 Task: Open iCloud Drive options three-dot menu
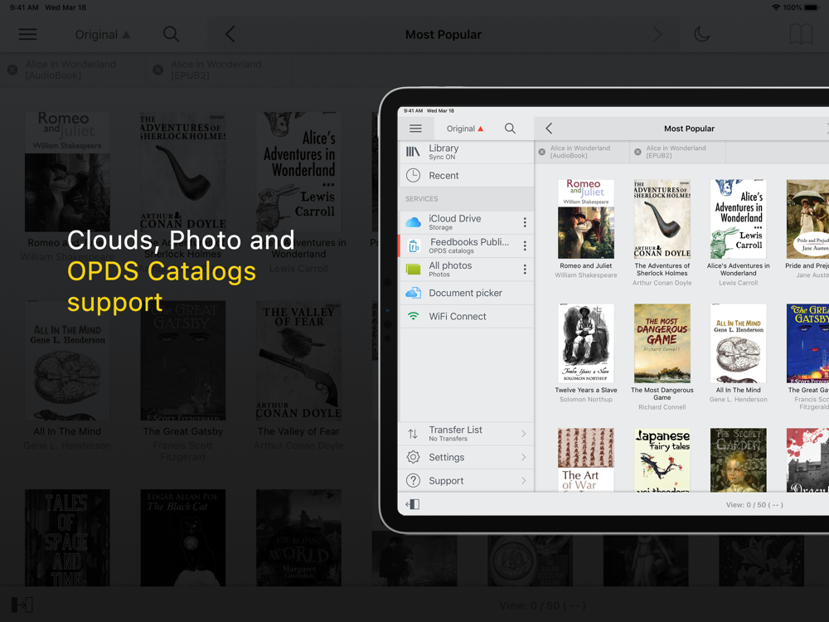click(x=525, y=222)
